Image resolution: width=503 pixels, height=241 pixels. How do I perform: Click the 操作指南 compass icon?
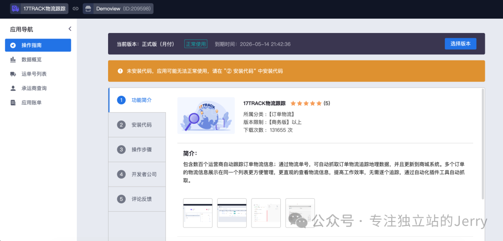(x=13, y=45)
